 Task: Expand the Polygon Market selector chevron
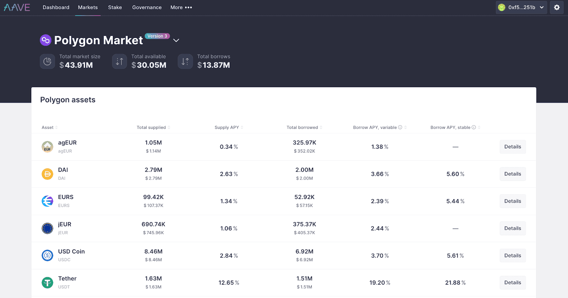176,40
